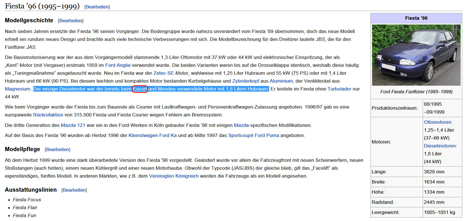Image resolution: width=466 pixels, height=221 pixels.
Task: Open the Aluminium article link
Action: [281, 81]
